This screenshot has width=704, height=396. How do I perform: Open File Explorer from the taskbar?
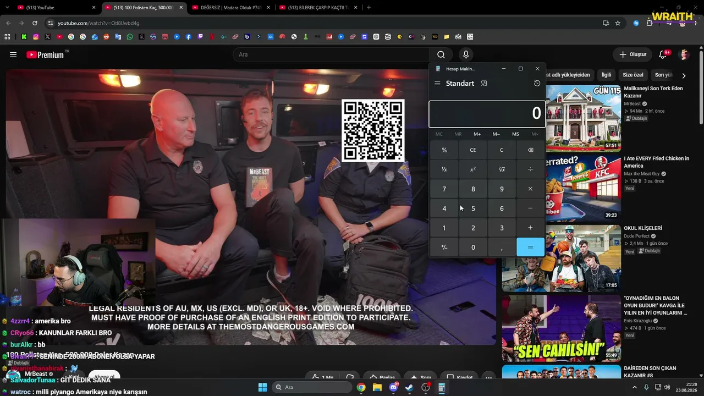point(377,387)
